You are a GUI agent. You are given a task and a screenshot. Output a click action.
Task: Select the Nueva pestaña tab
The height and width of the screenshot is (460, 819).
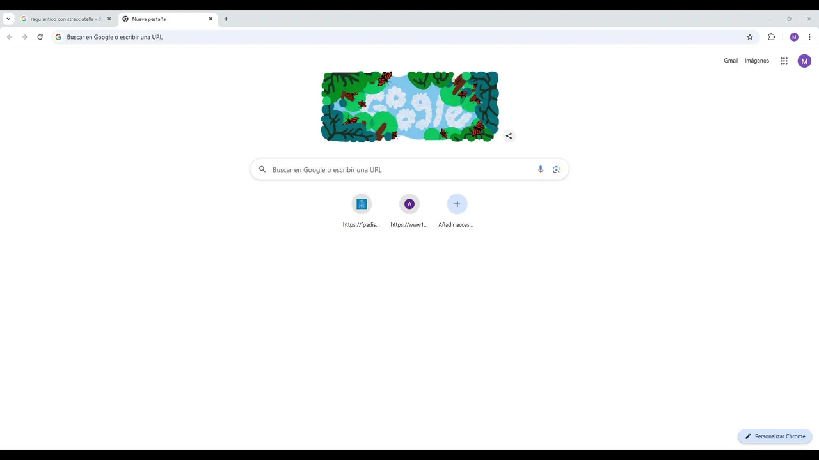(166, 19)
